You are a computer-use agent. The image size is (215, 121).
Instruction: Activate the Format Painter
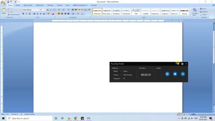(x=14, y=14)
